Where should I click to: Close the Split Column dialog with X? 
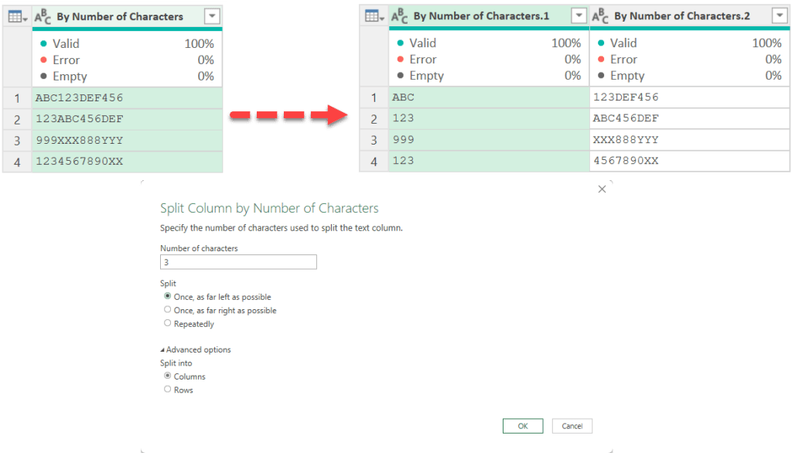tap(602, 189)
